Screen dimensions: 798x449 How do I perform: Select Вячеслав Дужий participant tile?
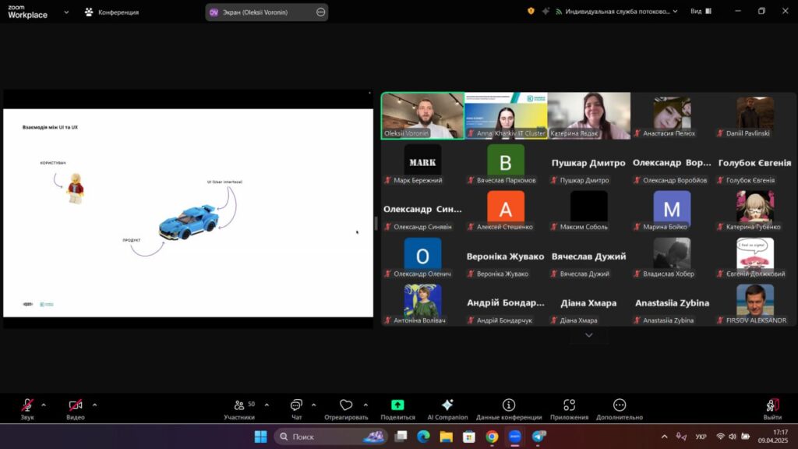[589, 256]
